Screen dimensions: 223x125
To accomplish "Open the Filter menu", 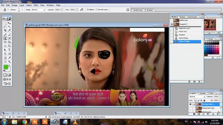I will [36, 5].
